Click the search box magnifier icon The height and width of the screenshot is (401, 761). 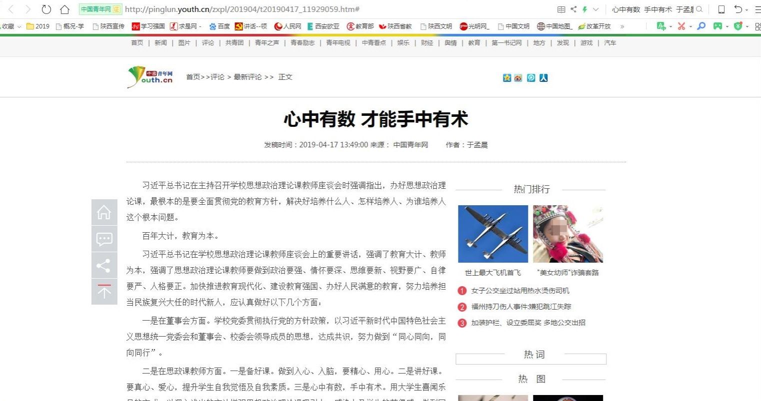(x=699, y=9)
